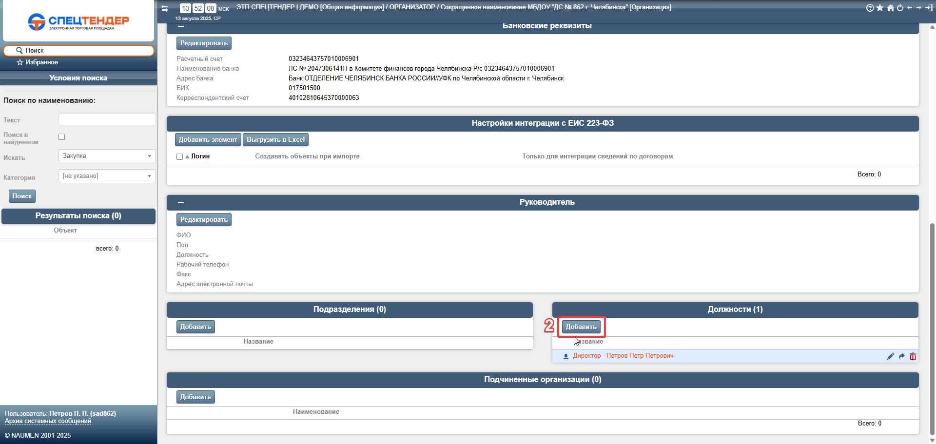Screen dimensions: 936x444
Task: Collapse the Руководитель section with minus
Action: tap(181, 202)
